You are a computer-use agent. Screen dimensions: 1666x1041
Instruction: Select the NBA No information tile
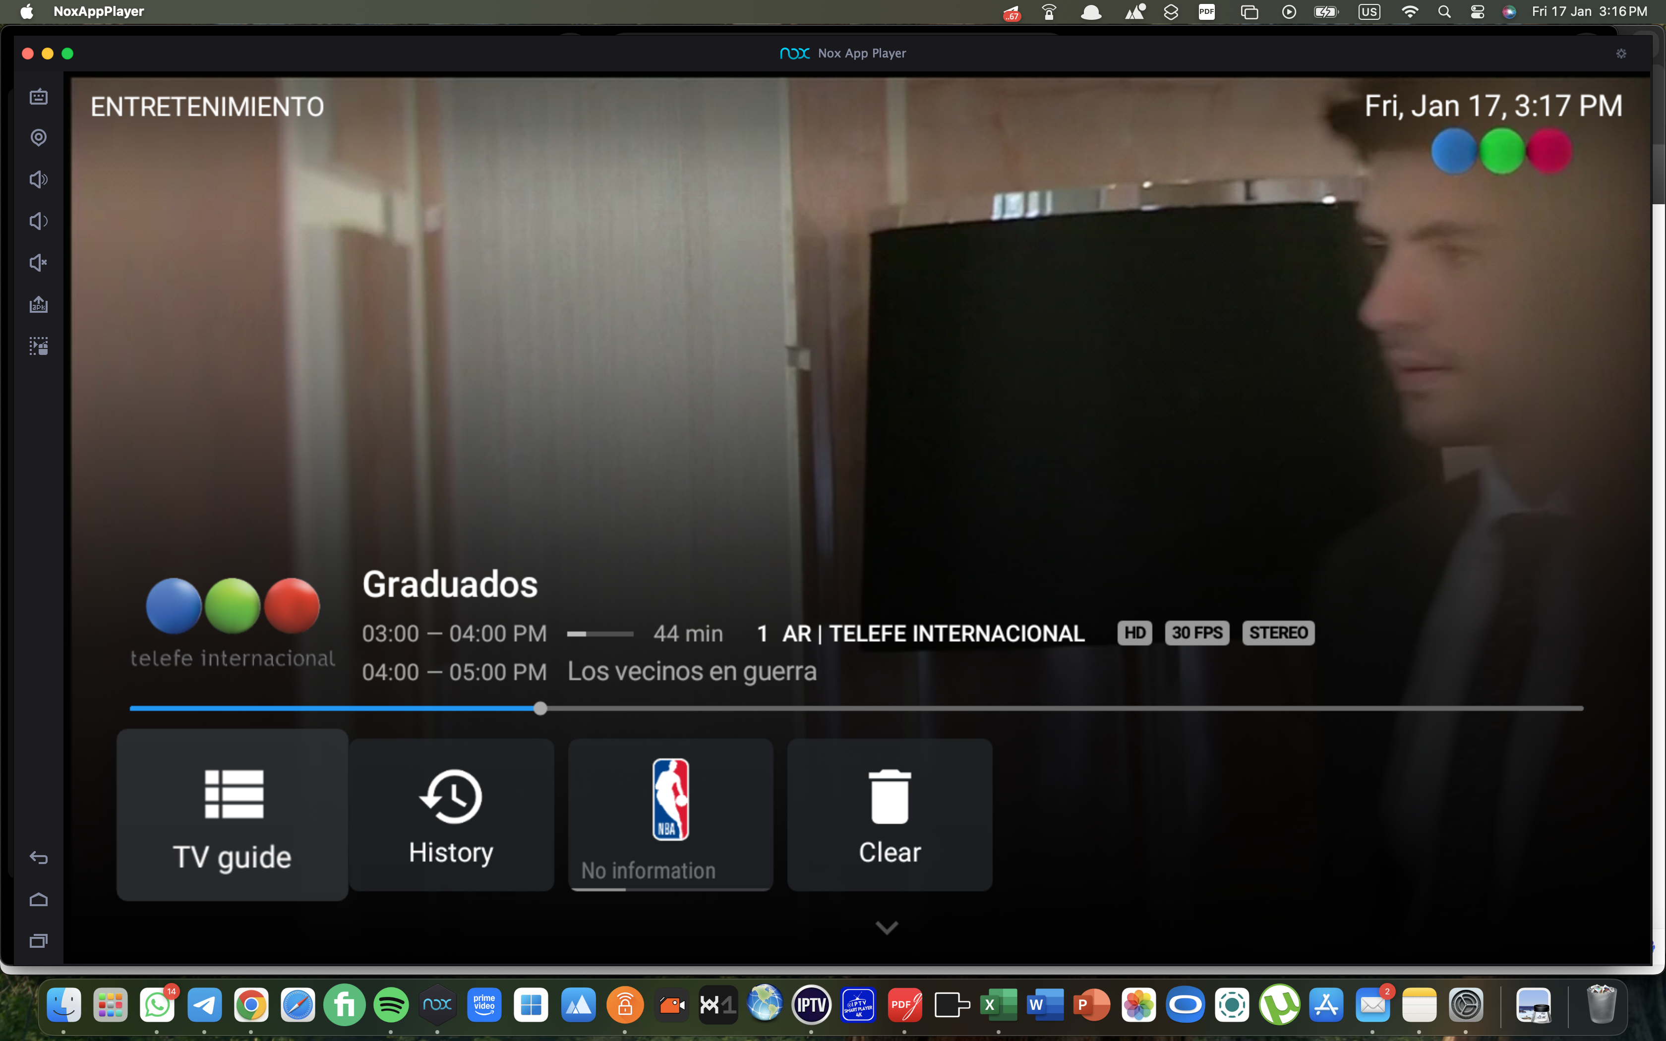tap(670, 815)
